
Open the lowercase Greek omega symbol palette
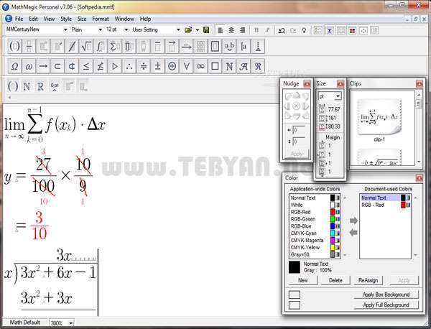tap(29, 66)
